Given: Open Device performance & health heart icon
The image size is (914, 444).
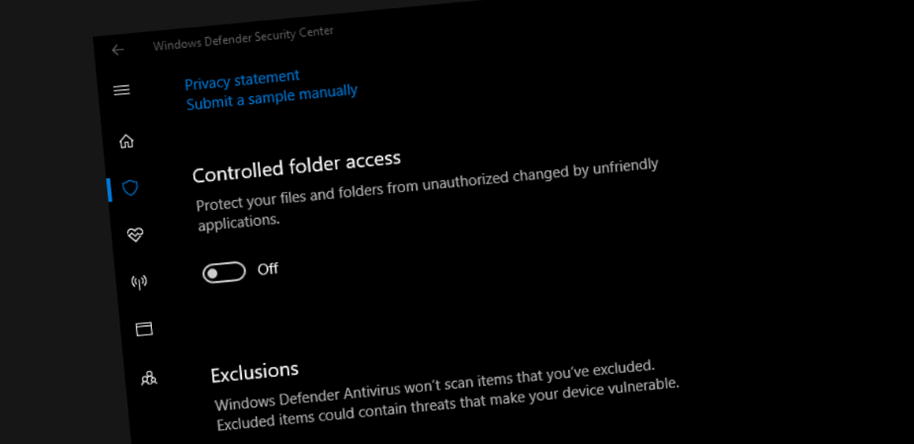Looking at the screenshot, I should point(136,235).
